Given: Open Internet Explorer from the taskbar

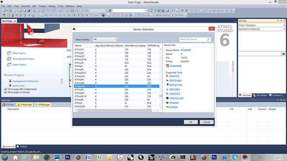Looking at the screenshot, I should pos(26,157).
